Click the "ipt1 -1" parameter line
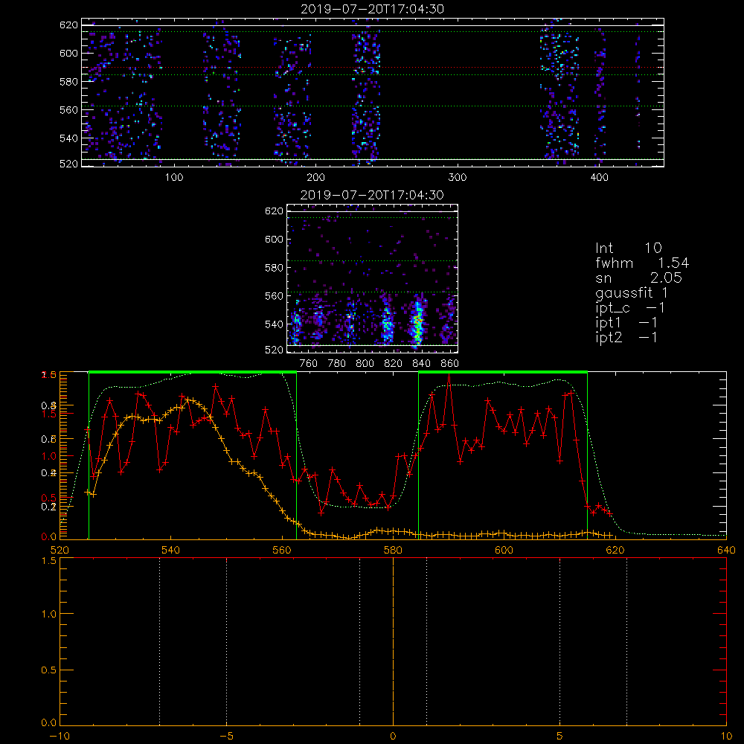The image size is (744, 744). point(626,323)
